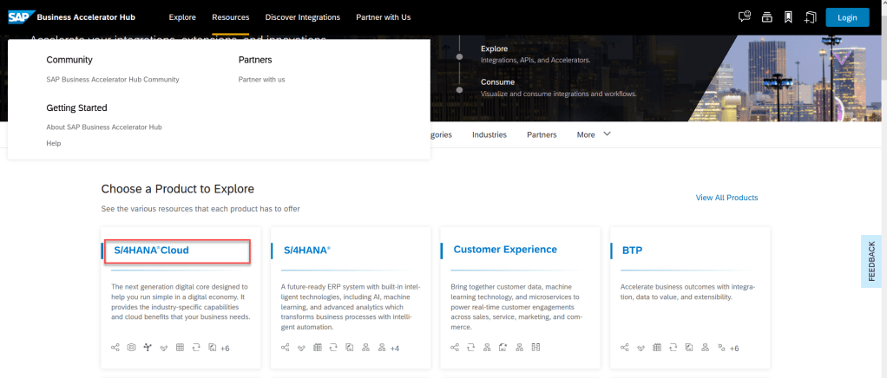887x378 pixels.
Task: Click the table grid icon on BTP card
Action: pos(656,348)
